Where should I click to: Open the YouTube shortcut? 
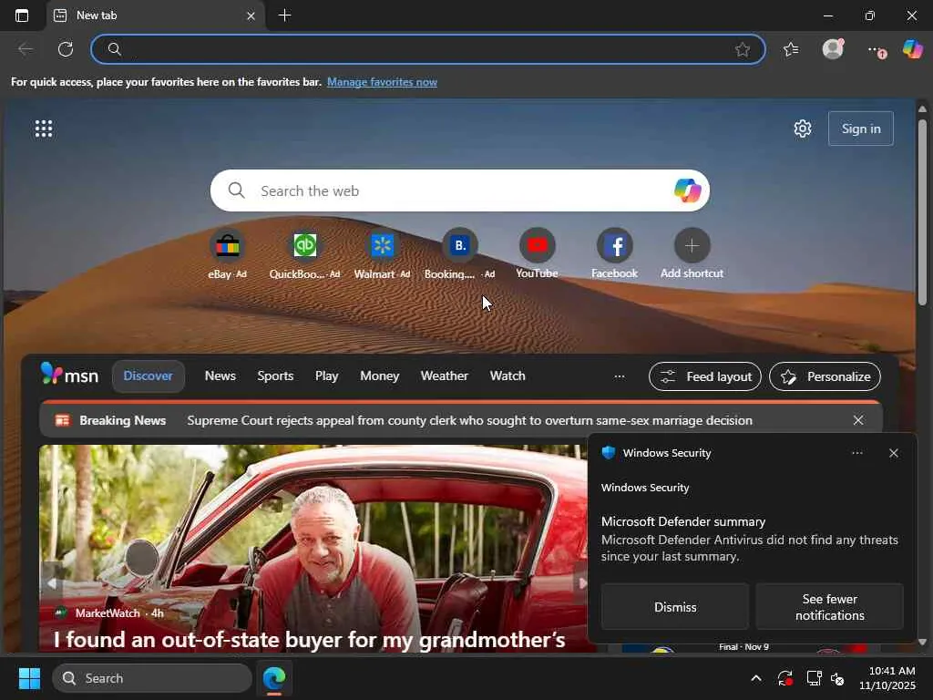(537, 253)
